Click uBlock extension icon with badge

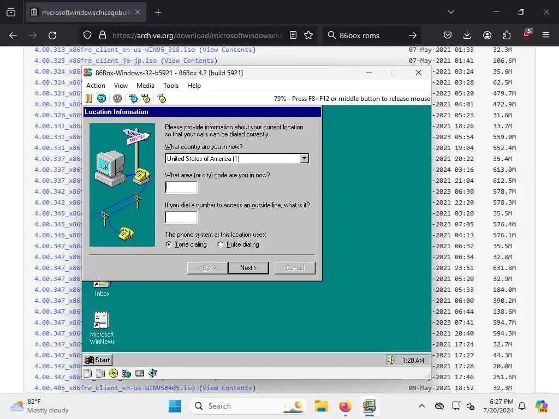[527, 34]
